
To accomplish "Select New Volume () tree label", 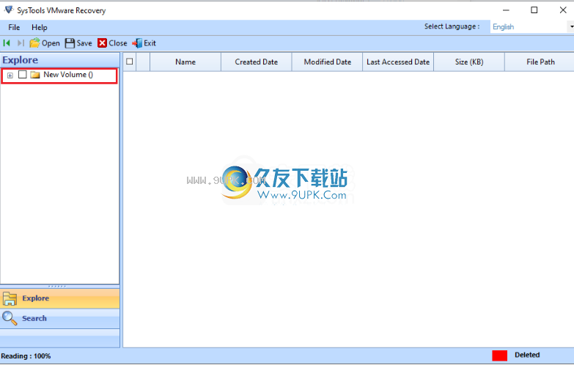I will (x=68, y=75).
